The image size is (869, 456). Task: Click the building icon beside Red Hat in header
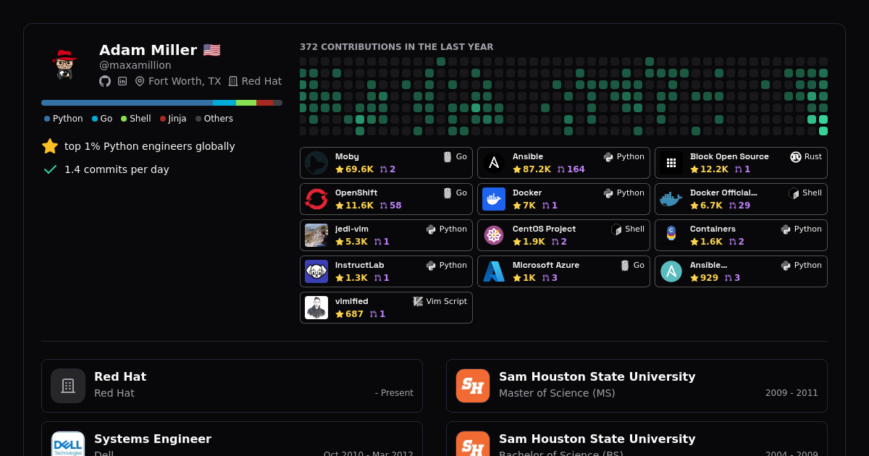point(233,81)
